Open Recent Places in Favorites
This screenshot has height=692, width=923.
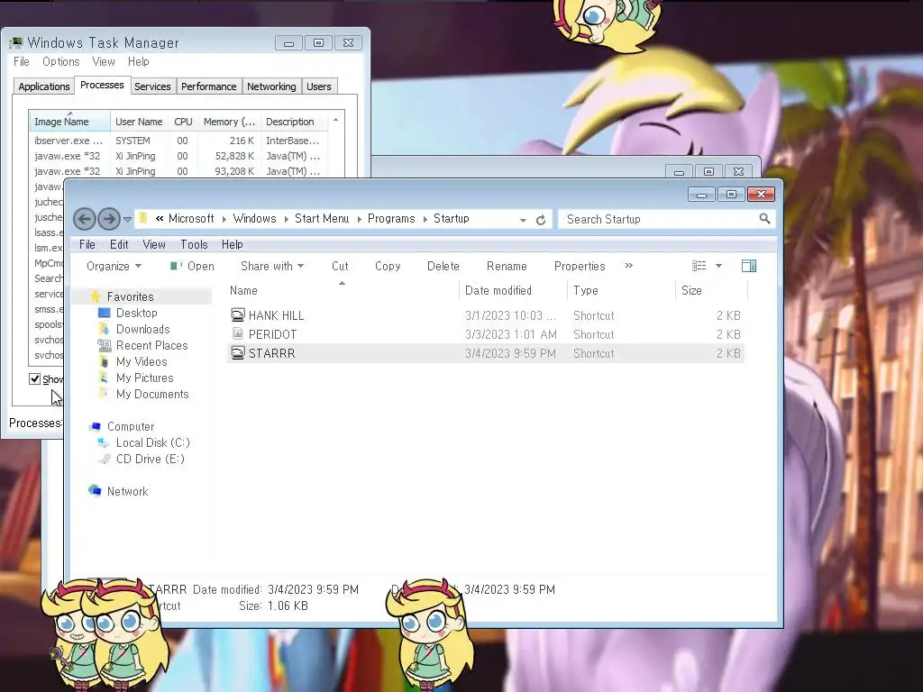[151, 345]
